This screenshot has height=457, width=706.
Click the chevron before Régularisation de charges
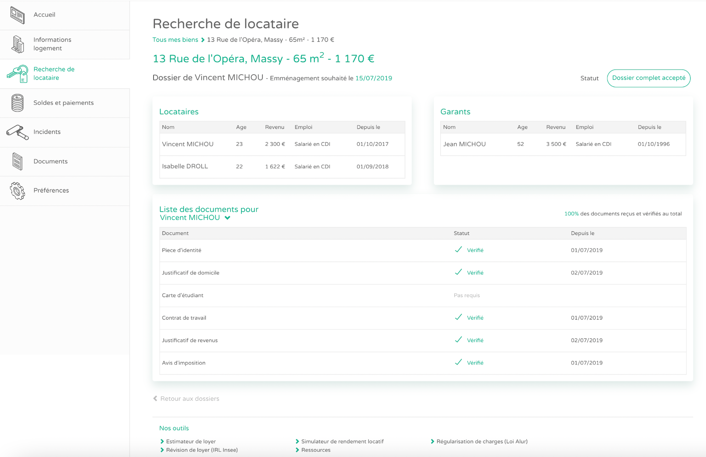(433, 441)
